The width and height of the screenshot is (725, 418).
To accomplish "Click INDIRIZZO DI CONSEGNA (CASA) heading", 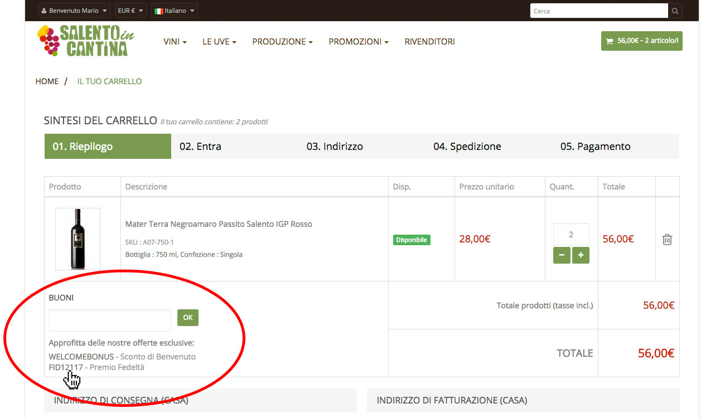I will [x=121, y=400].
